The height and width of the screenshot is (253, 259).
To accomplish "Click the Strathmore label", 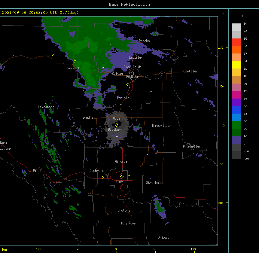I will click(x=155, y=183).
